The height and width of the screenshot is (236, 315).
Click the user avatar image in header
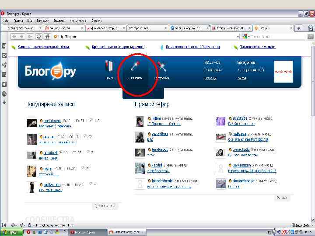point(283,72)
